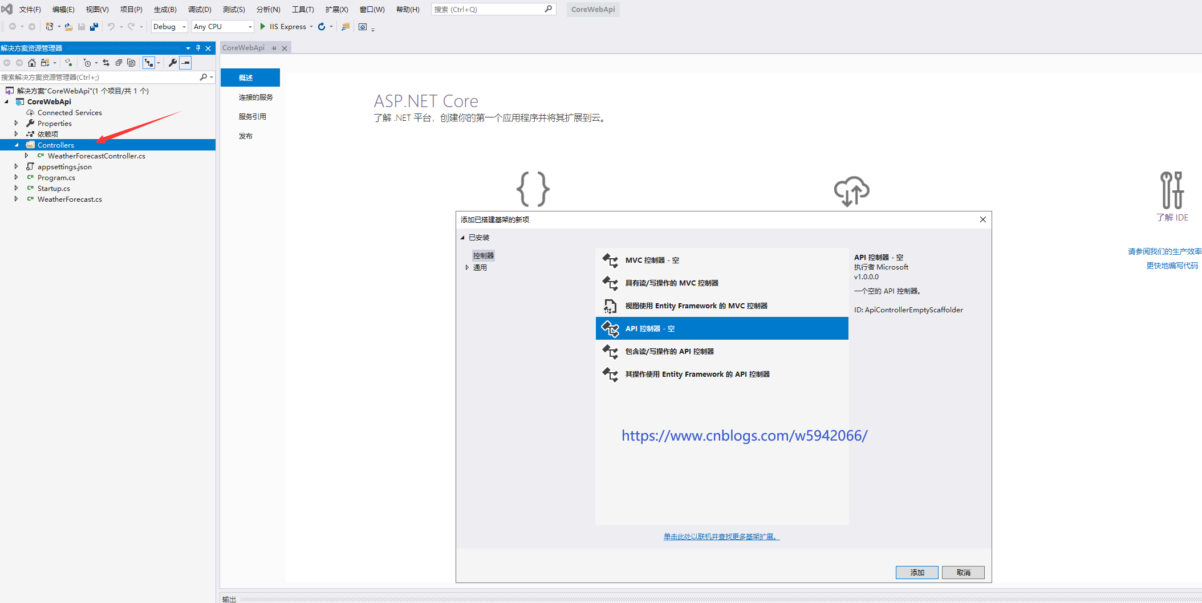
Task: Switch to the 发布 tab
Action: (x=246, y=136)
